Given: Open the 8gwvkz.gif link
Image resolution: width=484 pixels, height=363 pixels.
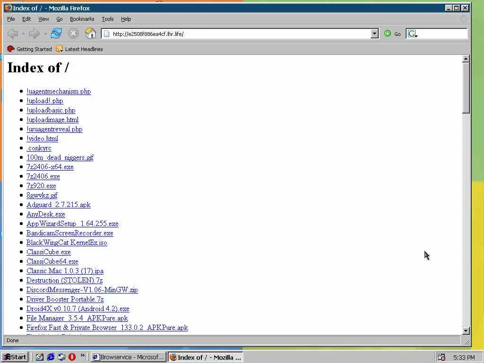Looking at the screenshot, I should [x=42, y=195].
